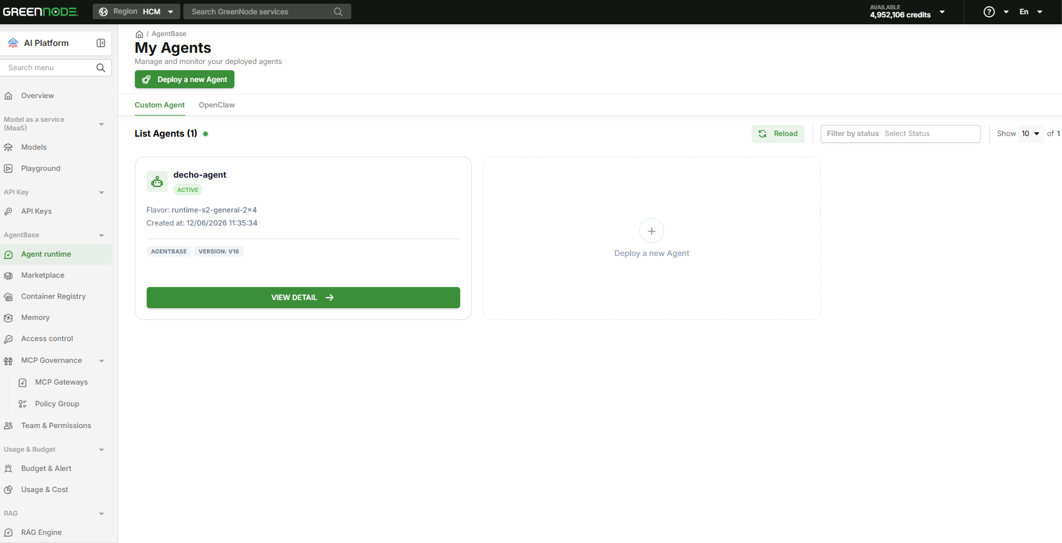Click the API Keys key icon
Viewport: 1062px width, 543px height.
(8, 211)
